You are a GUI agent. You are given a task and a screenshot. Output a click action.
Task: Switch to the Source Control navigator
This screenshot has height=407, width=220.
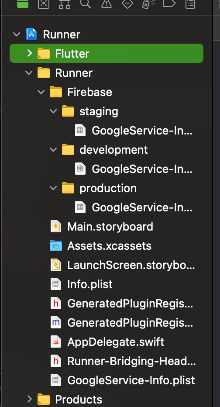pyautogui.click(x=44, y=3)
